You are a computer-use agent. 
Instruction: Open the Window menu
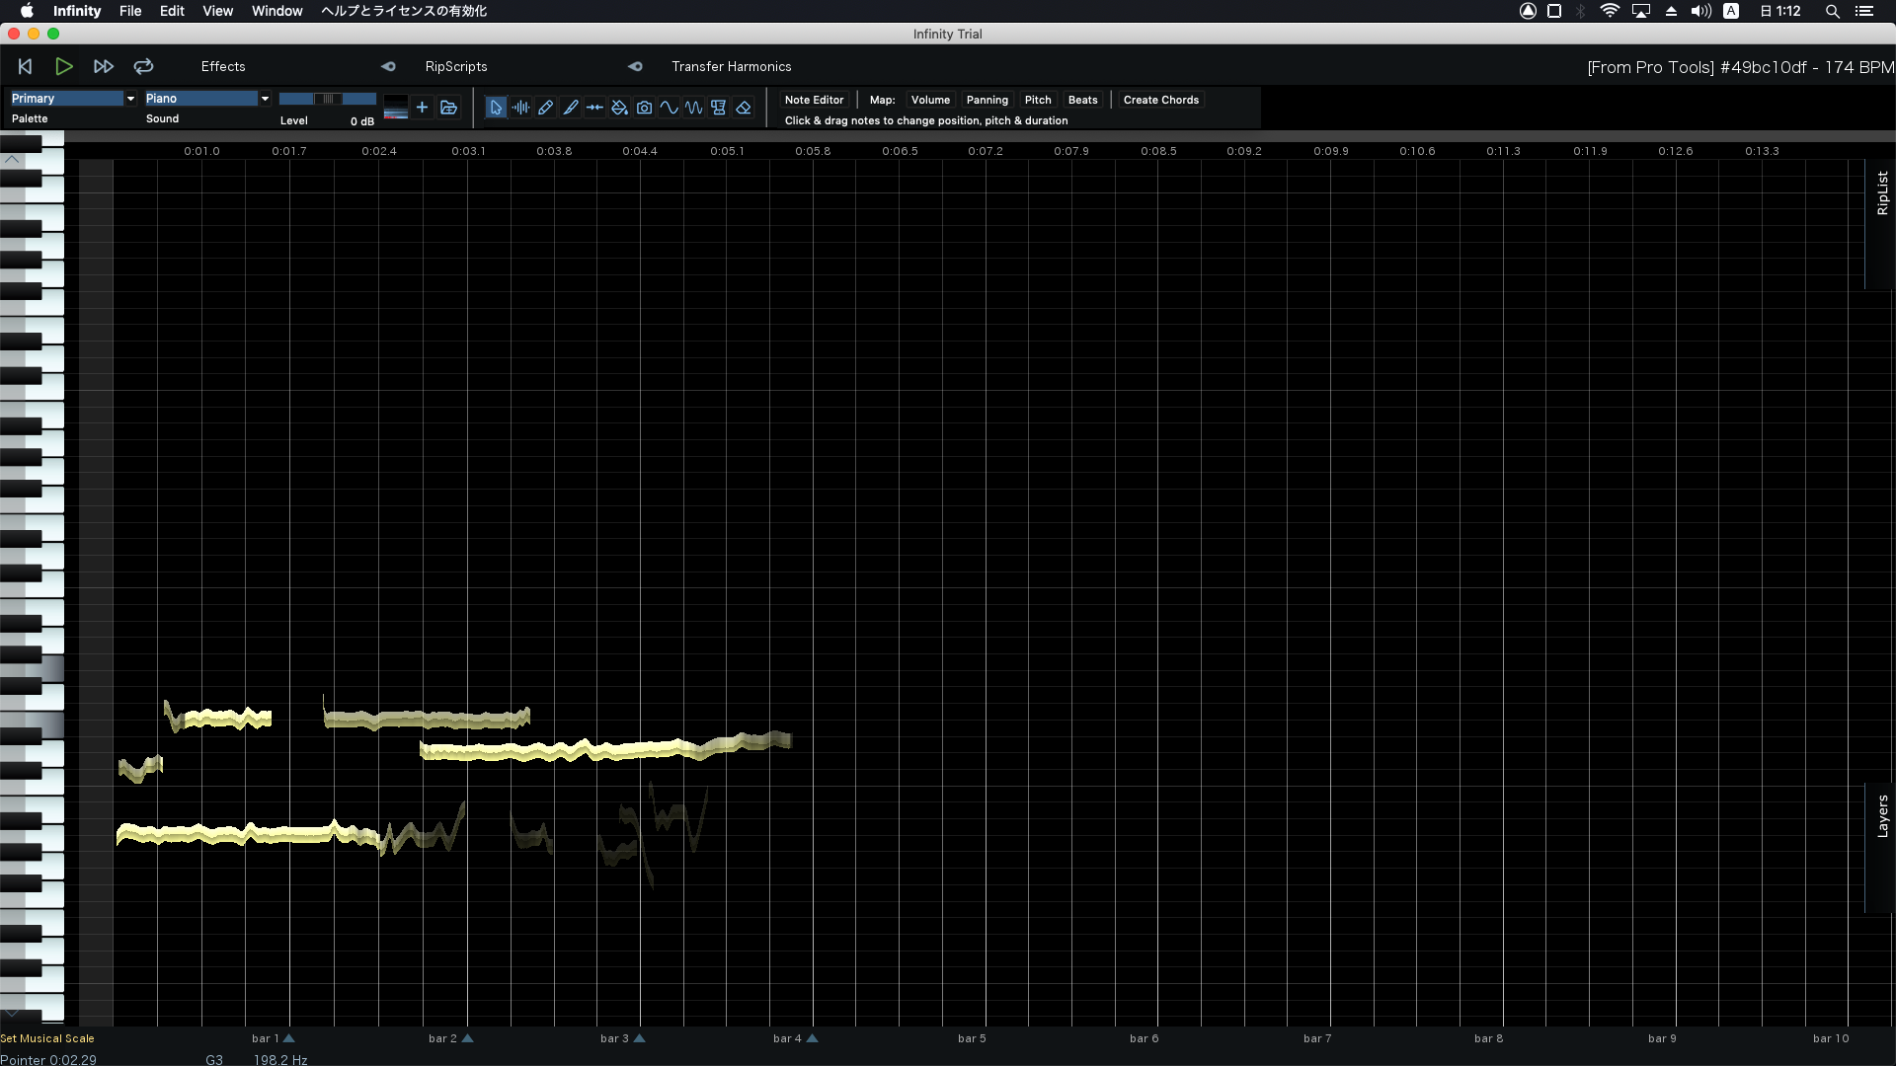click(276, 11)
